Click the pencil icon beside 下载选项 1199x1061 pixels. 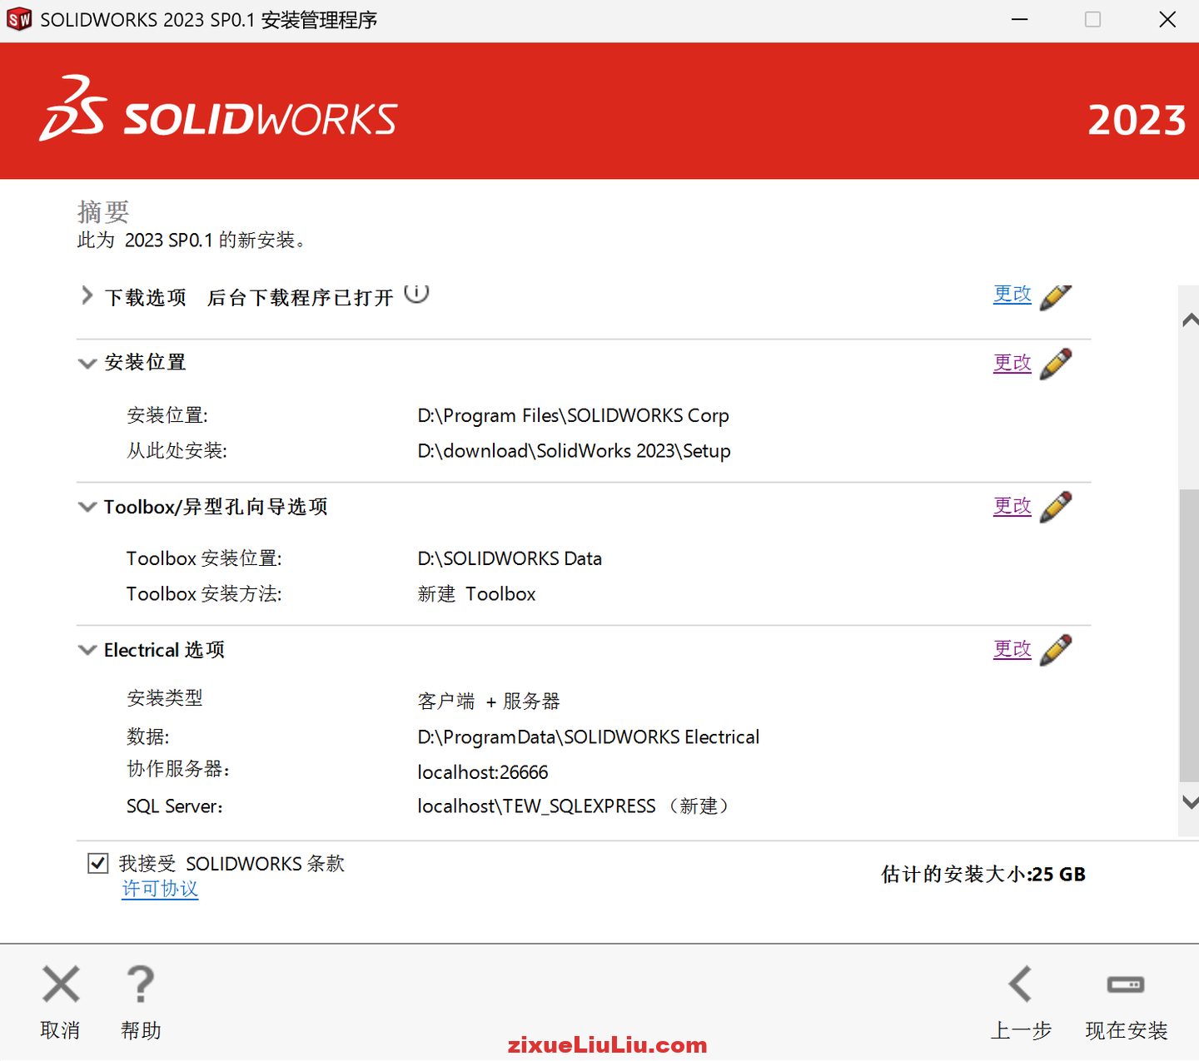[1056, 296]
